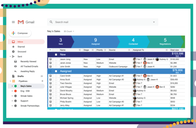Compose a new email
This screenshot has width=196, height=128.
[20, 33]
